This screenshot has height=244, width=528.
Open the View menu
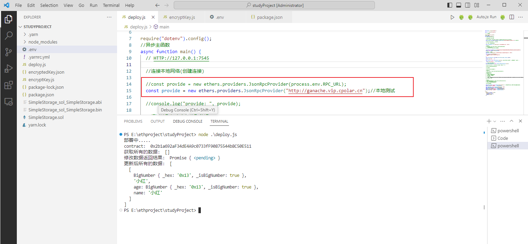coord(68,5)
